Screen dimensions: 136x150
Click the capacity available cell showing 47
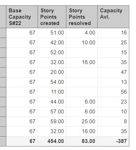[x=113, y=72]
